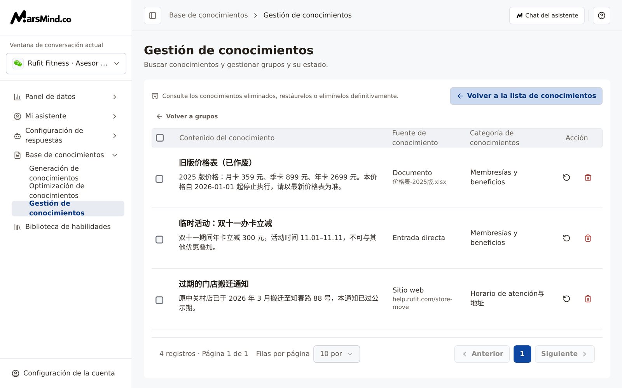Open Chat del asistente
Screen dimensions: 622x388
point(547,16)
